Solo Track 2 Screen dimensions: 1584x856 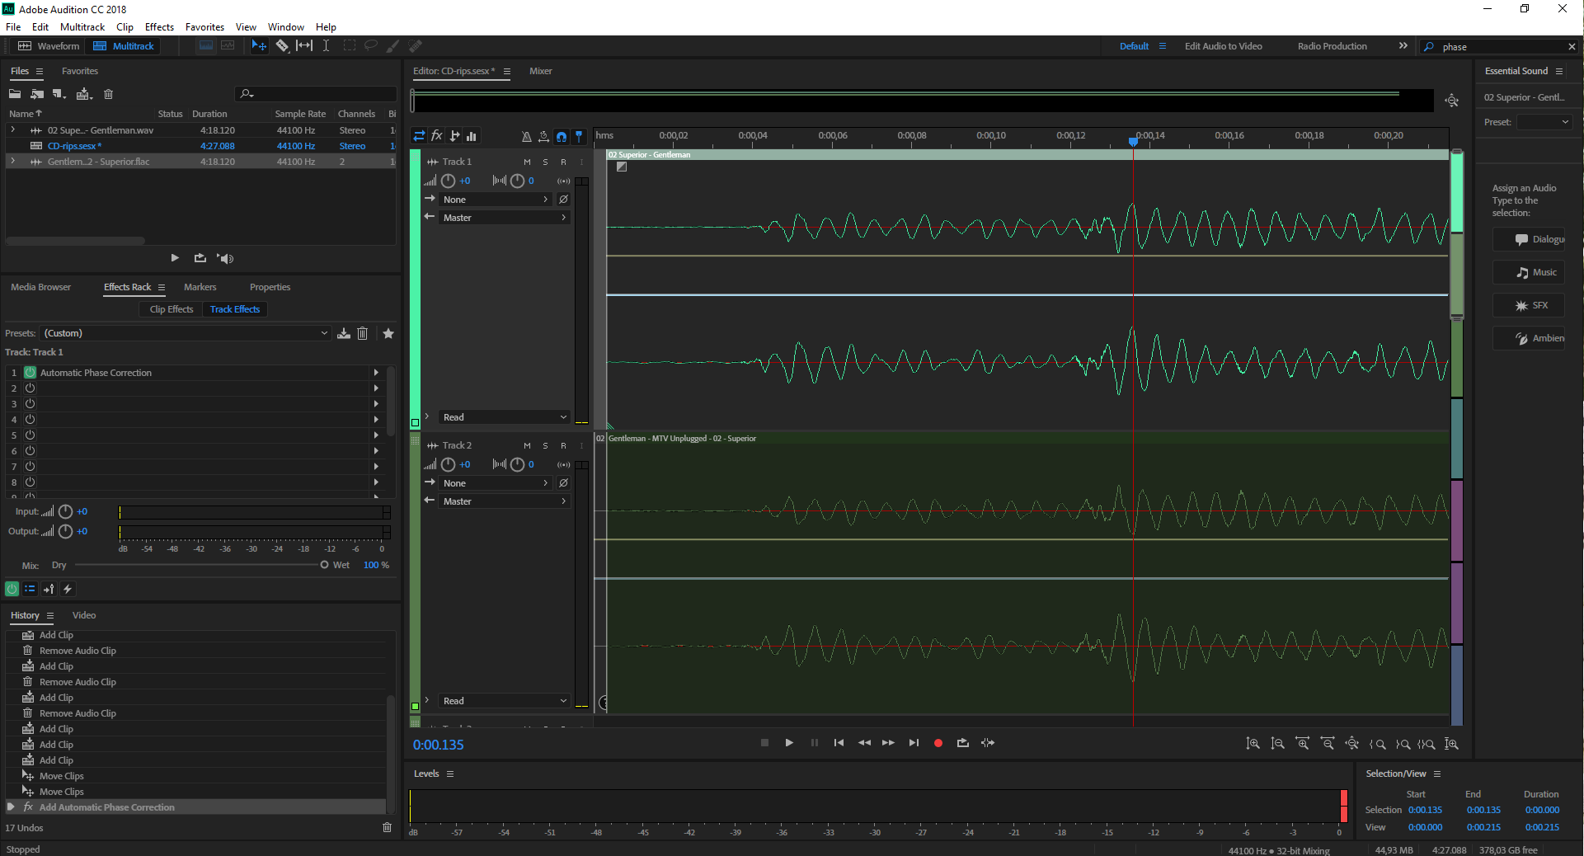(545, 445)
